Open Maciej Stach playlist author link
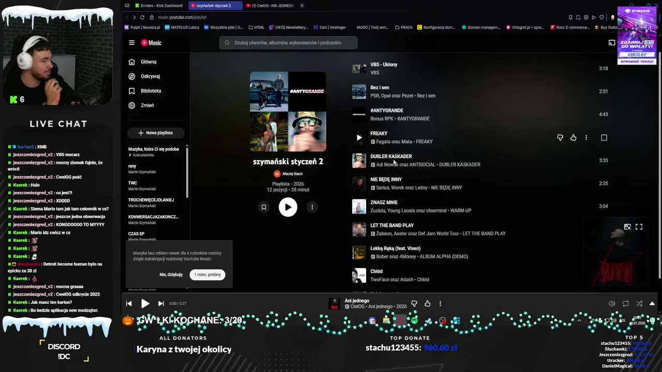The height and width of the screenshot is (372, 662). coord(289,174)
